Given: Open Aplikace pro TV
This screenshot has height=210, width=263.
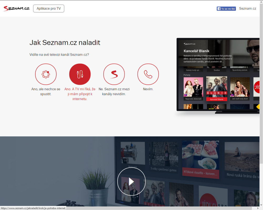Looking at the screenshot, I should coord(48,8).
